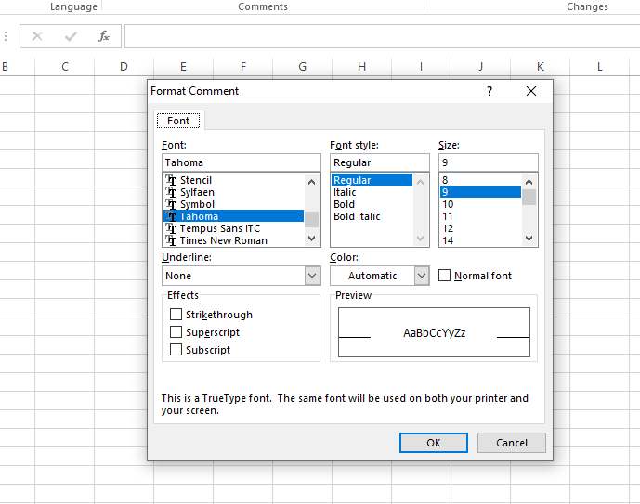The width and height of the screenshot is (640, 504).
Task: Click the Help question mark in dialog
Action: click(x=490, y=91)
